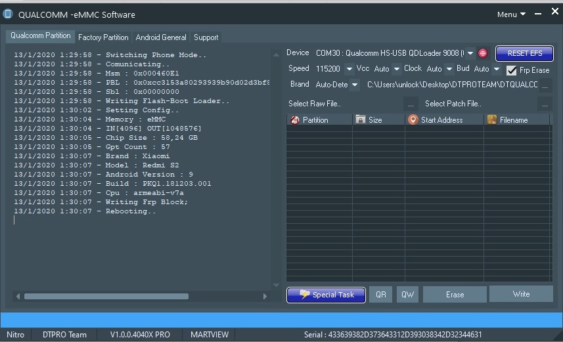563x342 pixels.
Task: Click the 'Writing Frp Block;' log line
Action: click(101, 202)
